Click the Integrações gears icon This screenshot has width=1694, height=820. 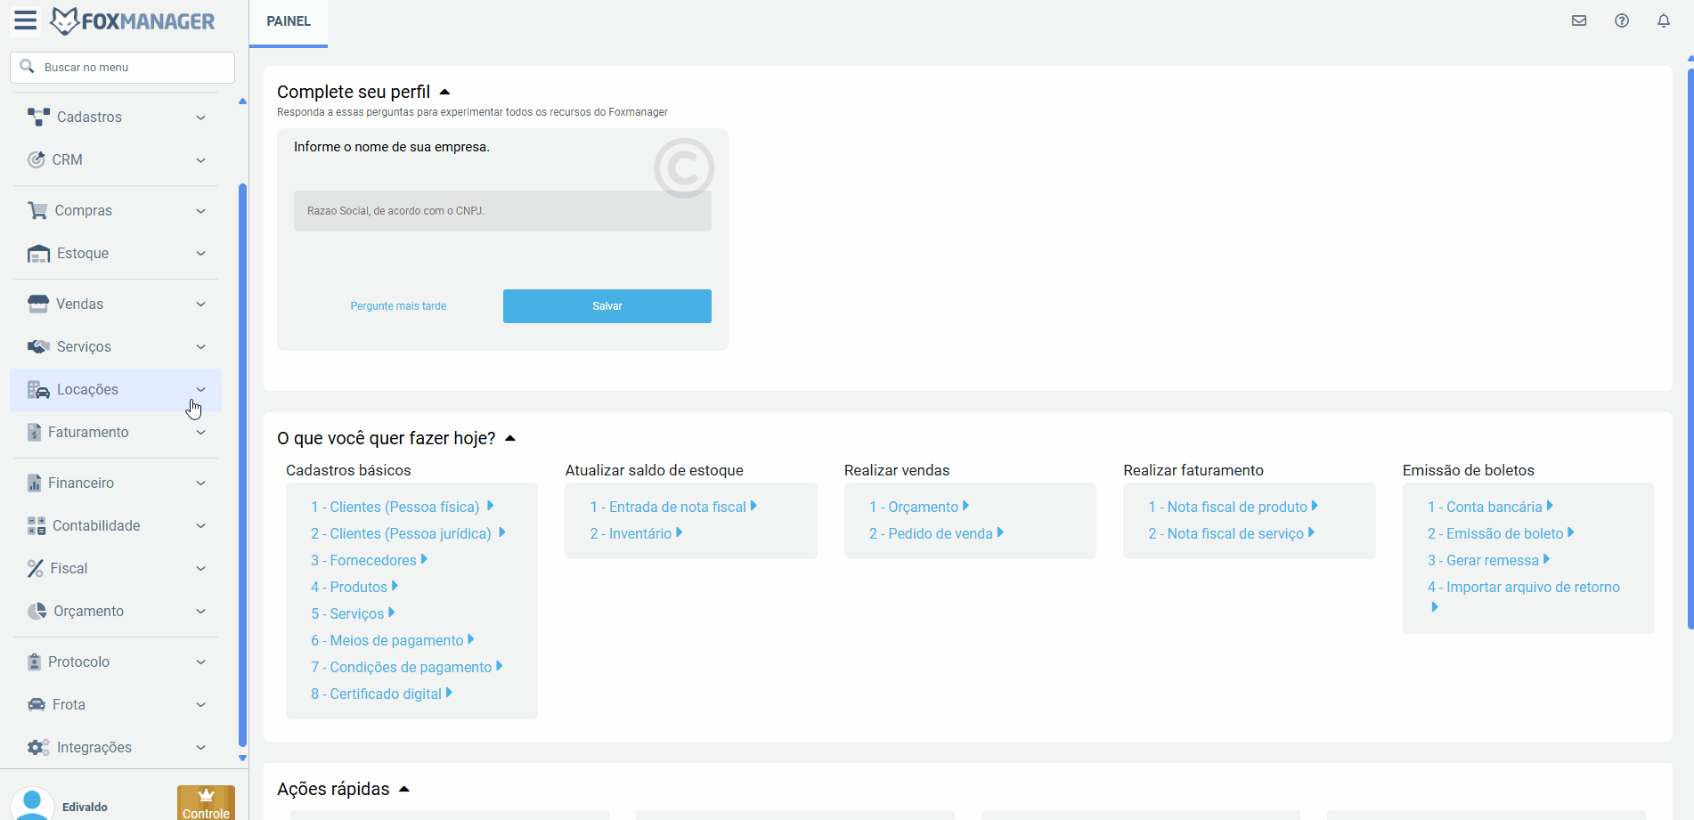click(x=38, y=747)
